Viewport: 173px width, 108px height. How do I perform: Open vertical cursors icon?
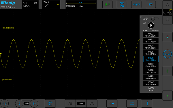[x=146, y=103]
